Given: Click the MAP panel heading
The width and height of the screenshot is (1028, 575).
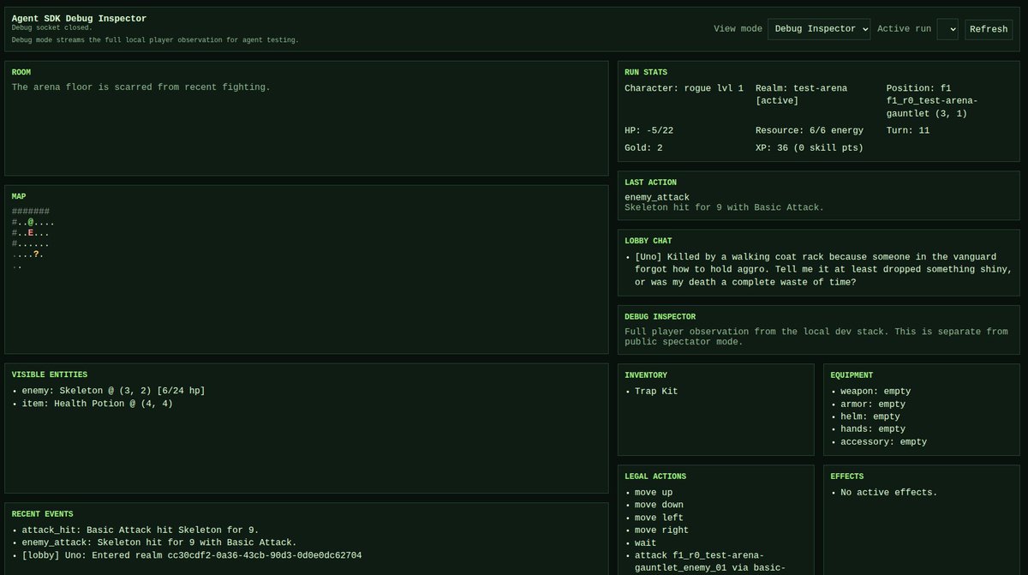Looking at the screenshot, I should pyautogui.click(x=19, y=196).
